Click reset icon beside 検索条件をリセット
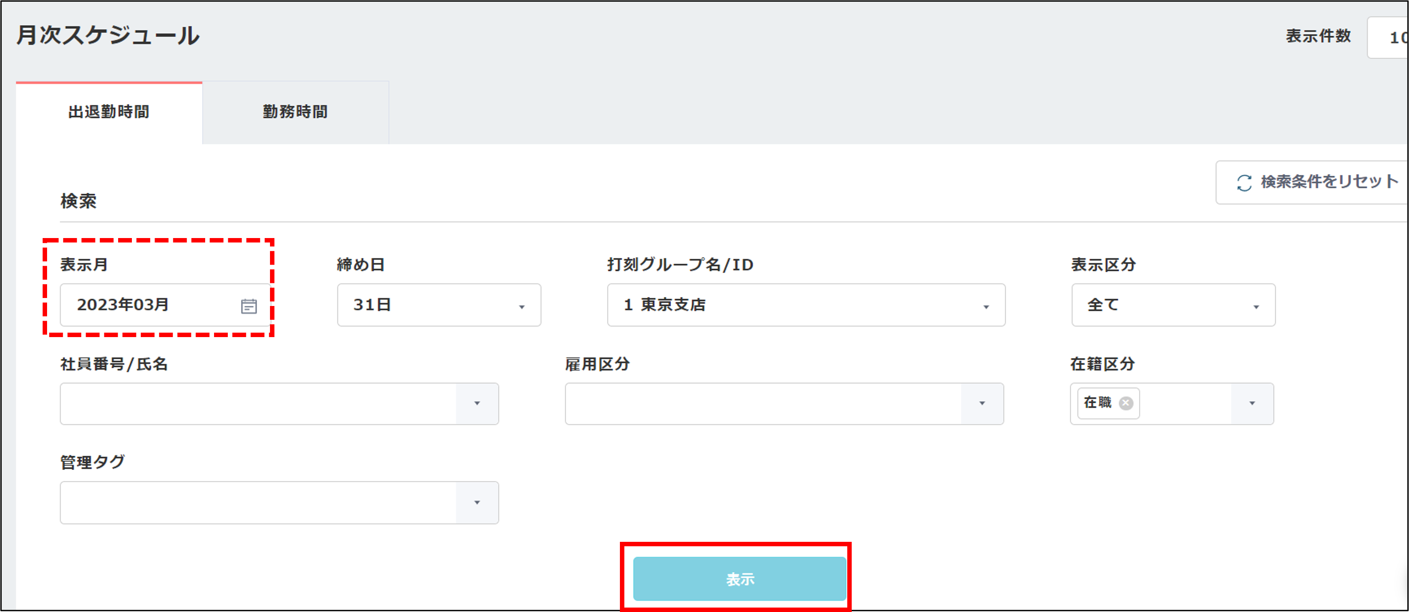This screenshot has height=612, width=1409. point(1244,183)
